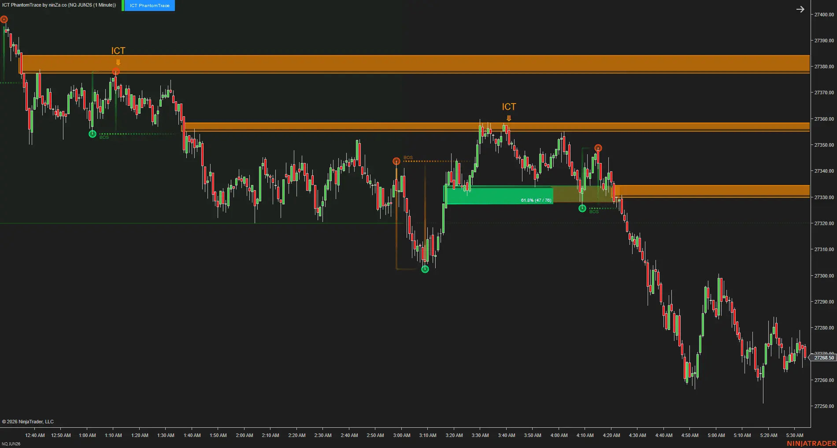
Task: Click the 3:00 AM time axis label
Action: (401, 435)
